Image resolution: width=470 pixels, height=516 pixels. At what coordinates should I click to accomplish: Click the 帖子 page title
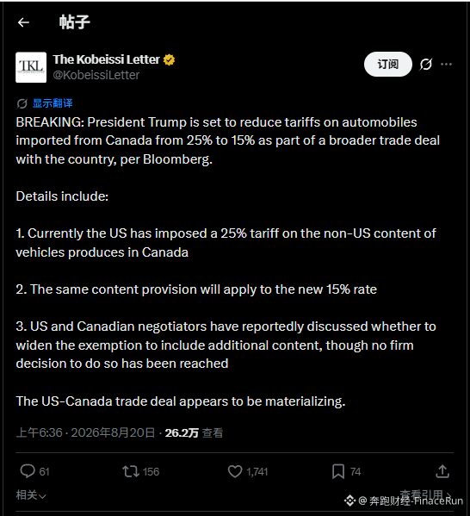click(74, 22)
